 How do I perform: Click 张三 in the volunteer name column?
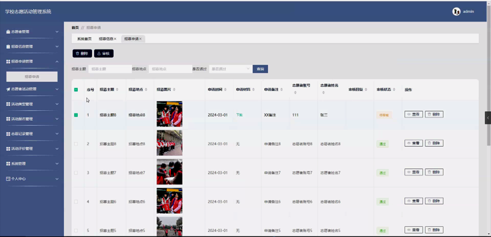[x=324, y=115]
